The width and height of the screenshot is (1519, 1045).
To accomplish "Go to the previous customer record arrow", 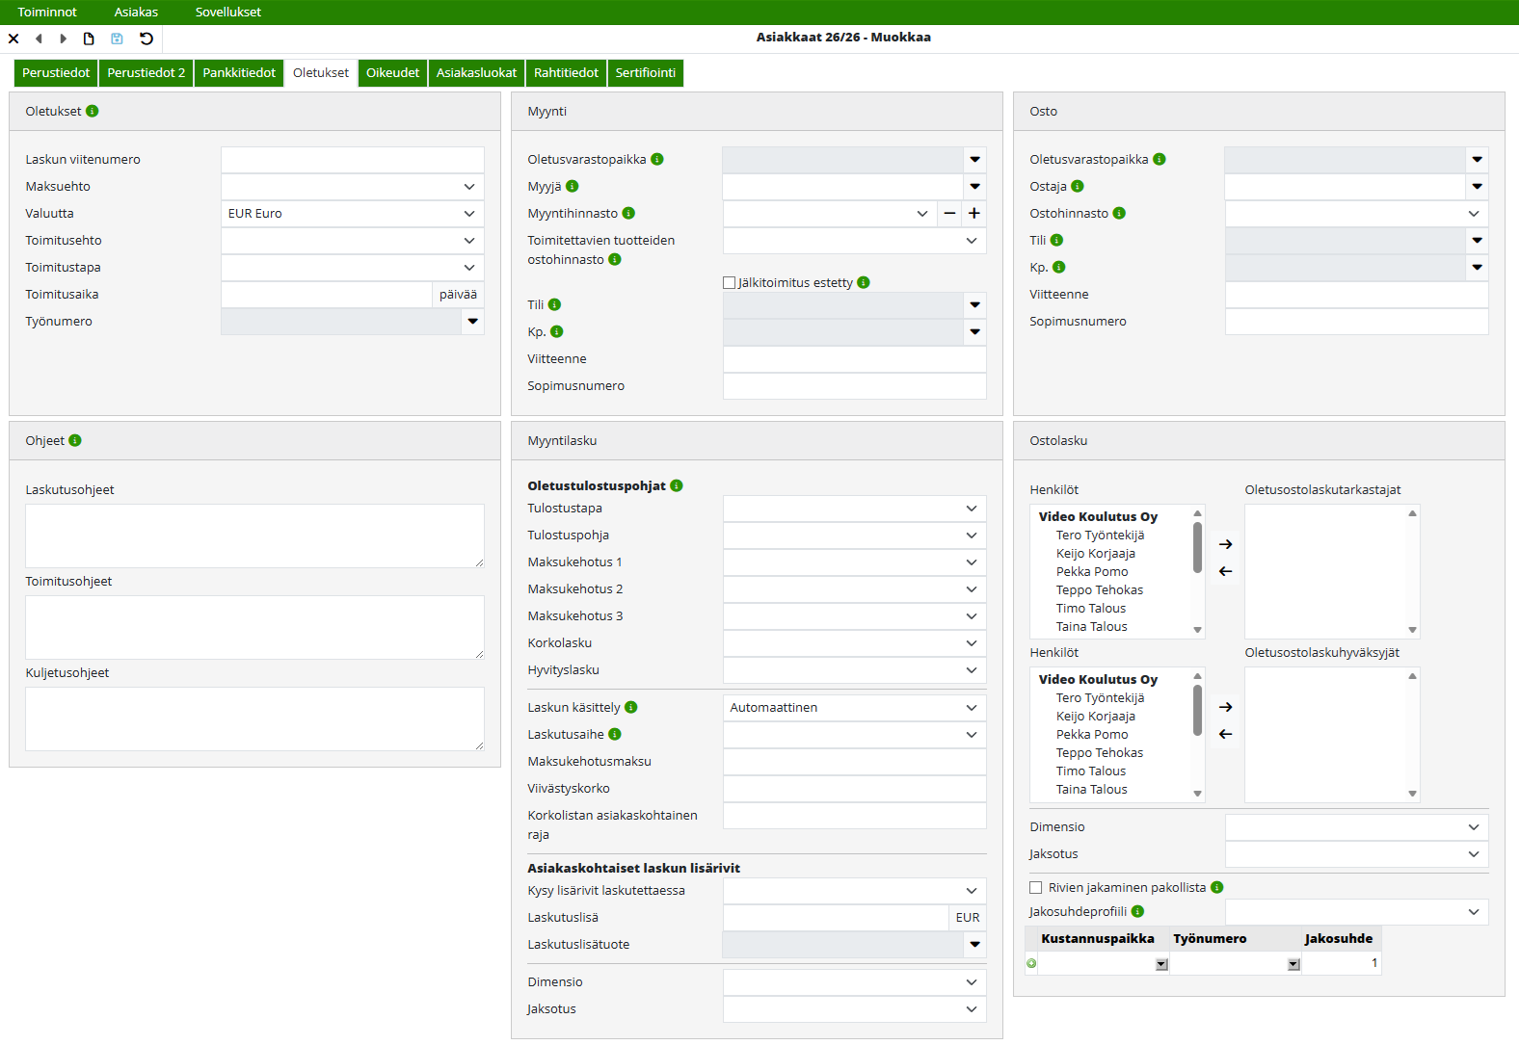I will 39,39.
